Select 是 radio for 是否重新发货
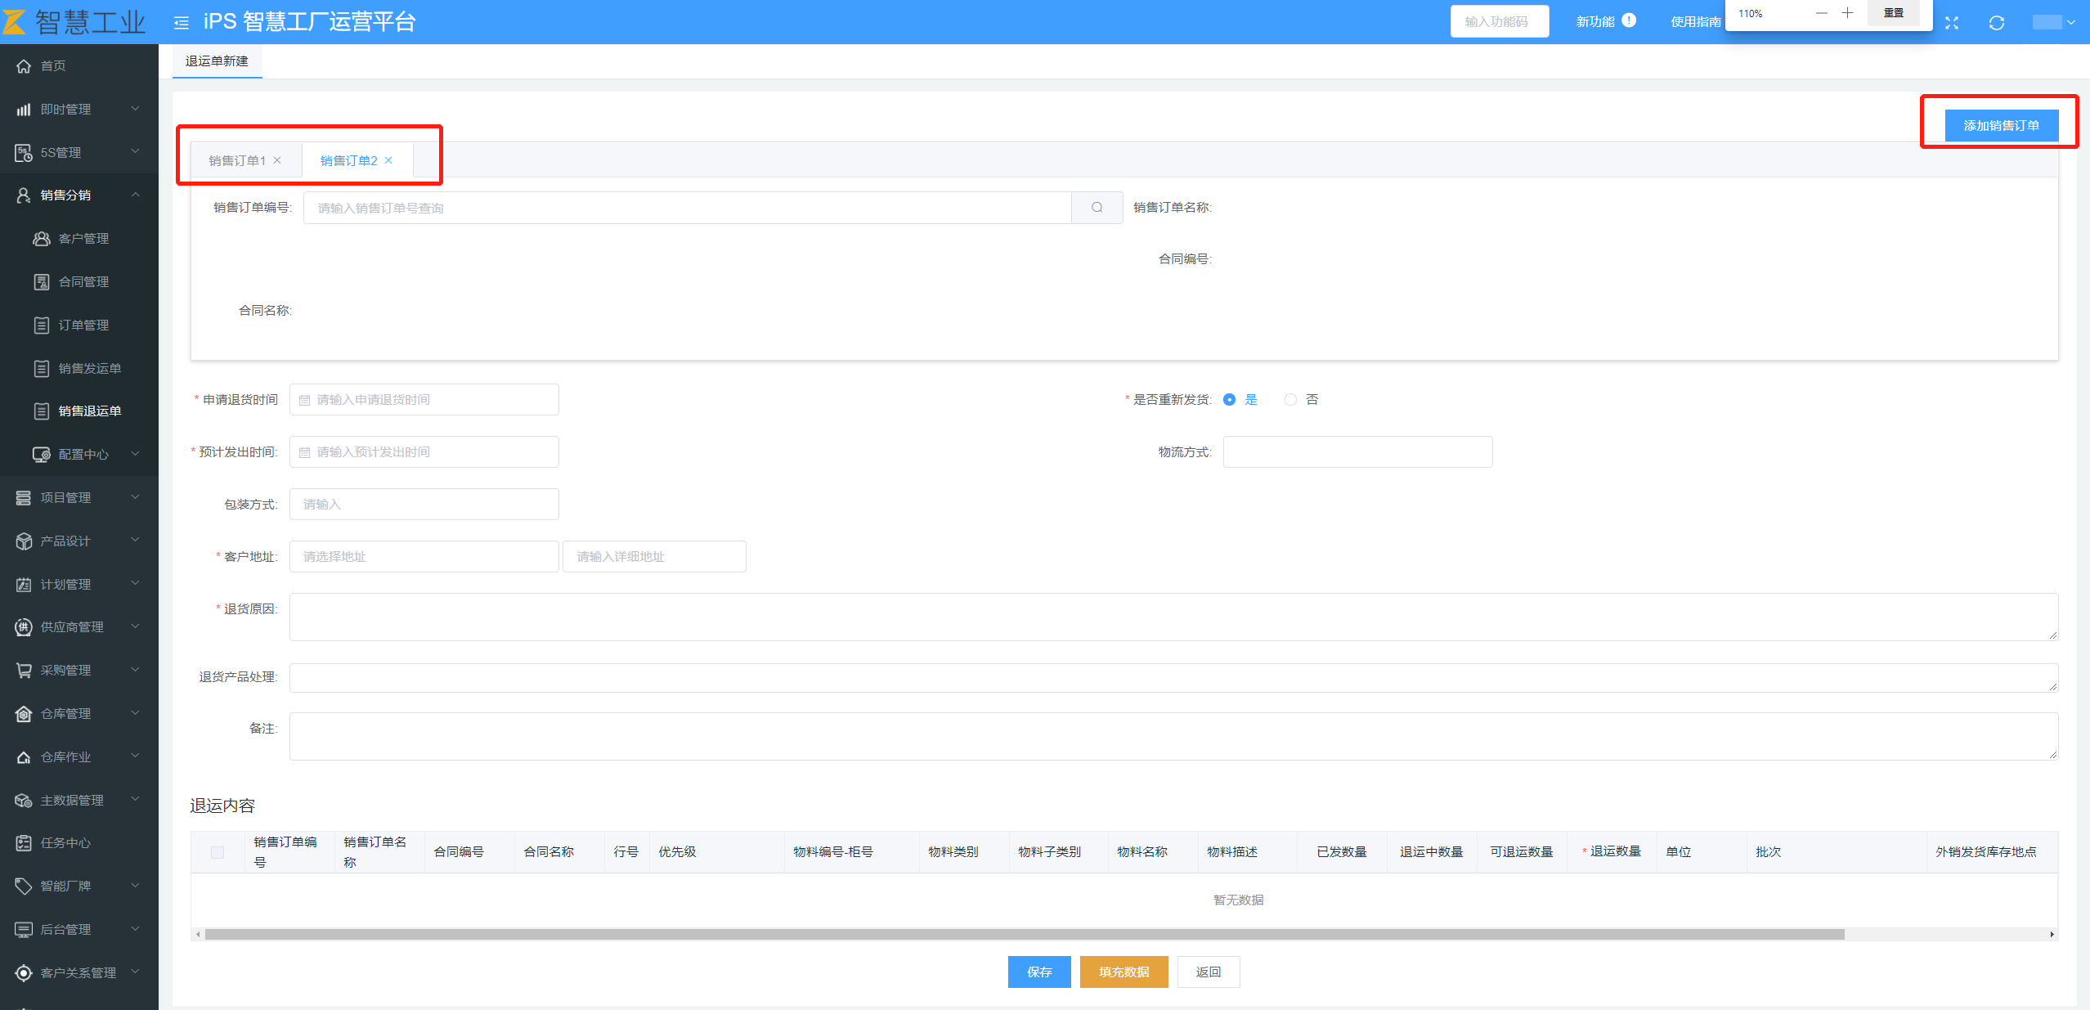Screen dimensions: 2090x1010 point(1229,400)
